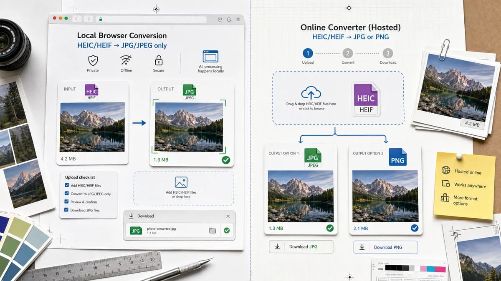
Task: Close the Download panel with X
Action: pyautogui.click(x=228, y=216)
